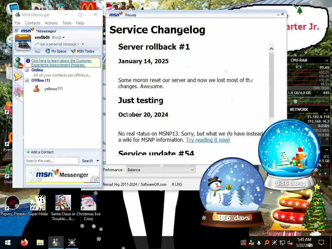332x249 pixels.
Task: Open the Busy status dropdown next to vm0b0t
Action: click(64, 38)
